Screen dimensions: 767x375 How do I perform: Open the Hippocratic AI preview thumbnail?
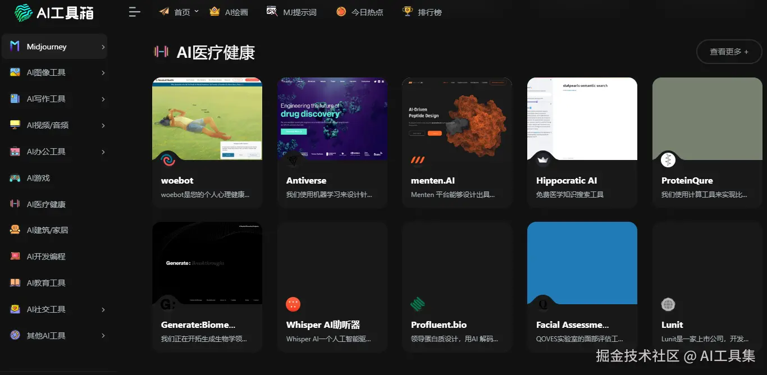[x=582, y=118]
